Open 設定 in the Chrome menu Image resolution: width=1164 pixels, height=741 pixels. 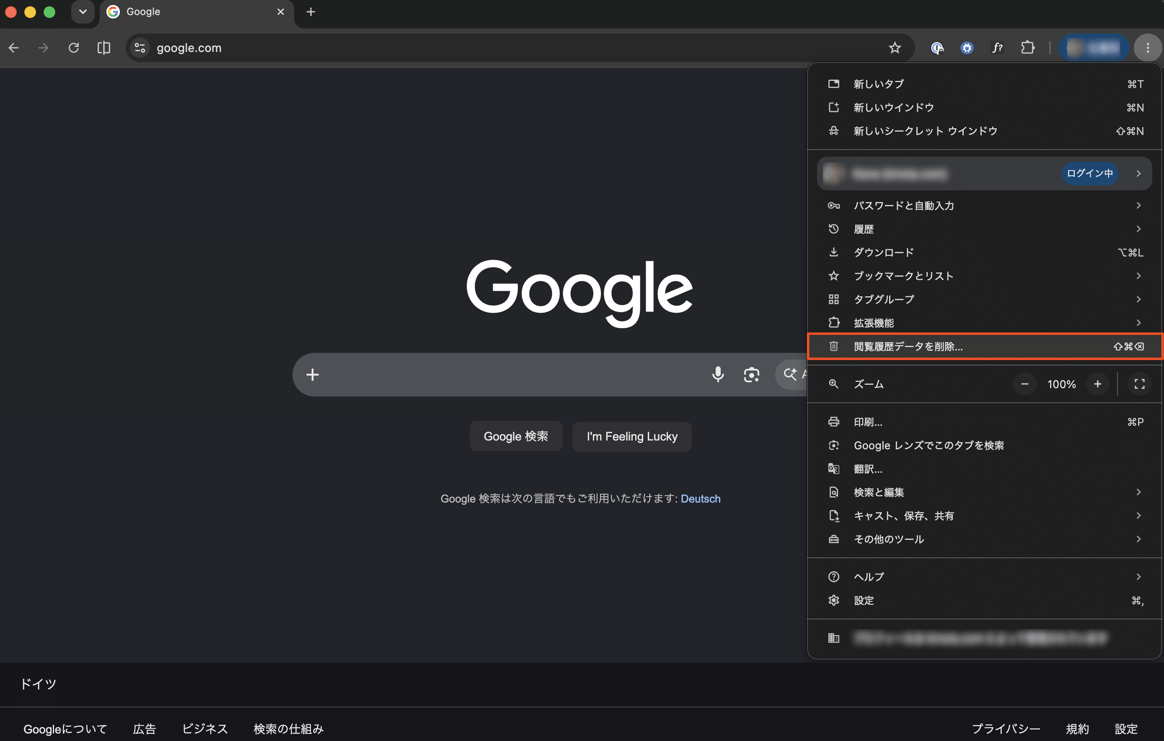[x=984, y=600]
